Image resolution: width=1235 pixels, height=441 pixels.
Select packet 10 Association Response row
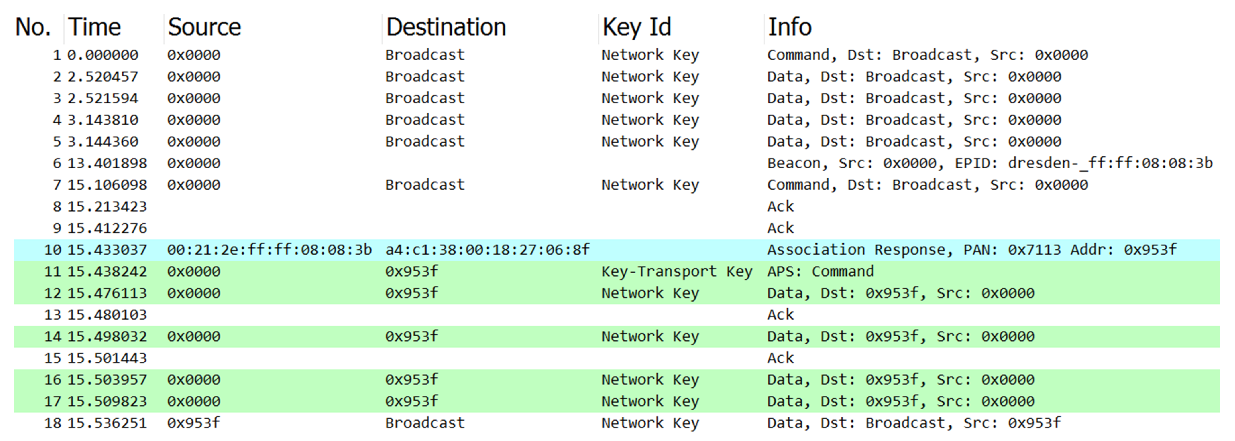(971, 250)
